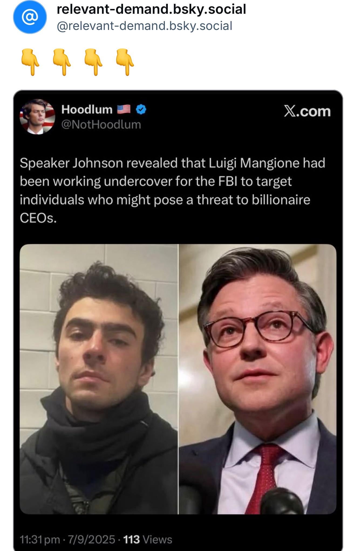Click the X.com logo label
The image size is (344, 551).
(x=307, y=111)
